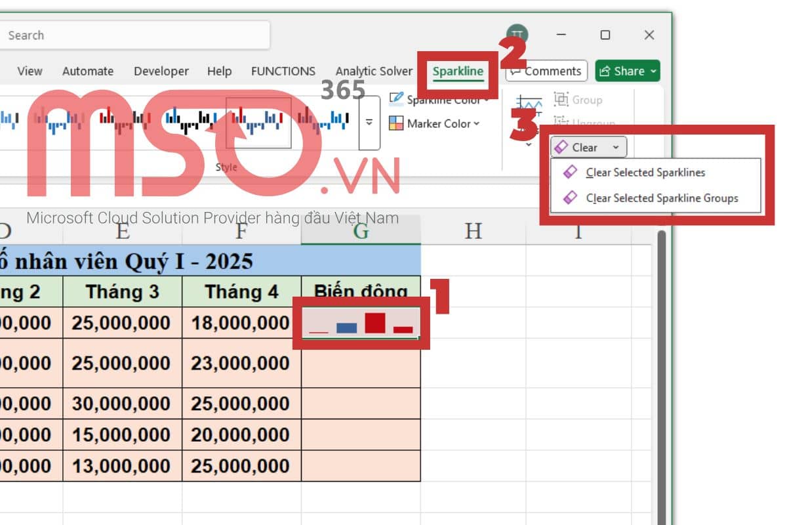Click the Sparkline Color pen icon
Screen dimensions: 787x525
tap(396, 99)
